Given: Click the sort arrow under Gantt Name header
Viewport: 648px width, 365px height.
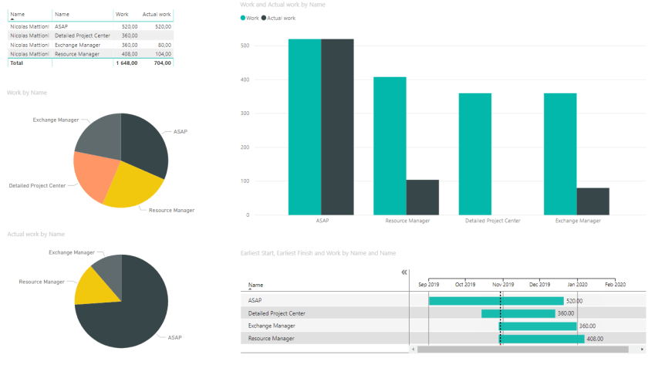Looking at the screenshot, I should (250, 290).
